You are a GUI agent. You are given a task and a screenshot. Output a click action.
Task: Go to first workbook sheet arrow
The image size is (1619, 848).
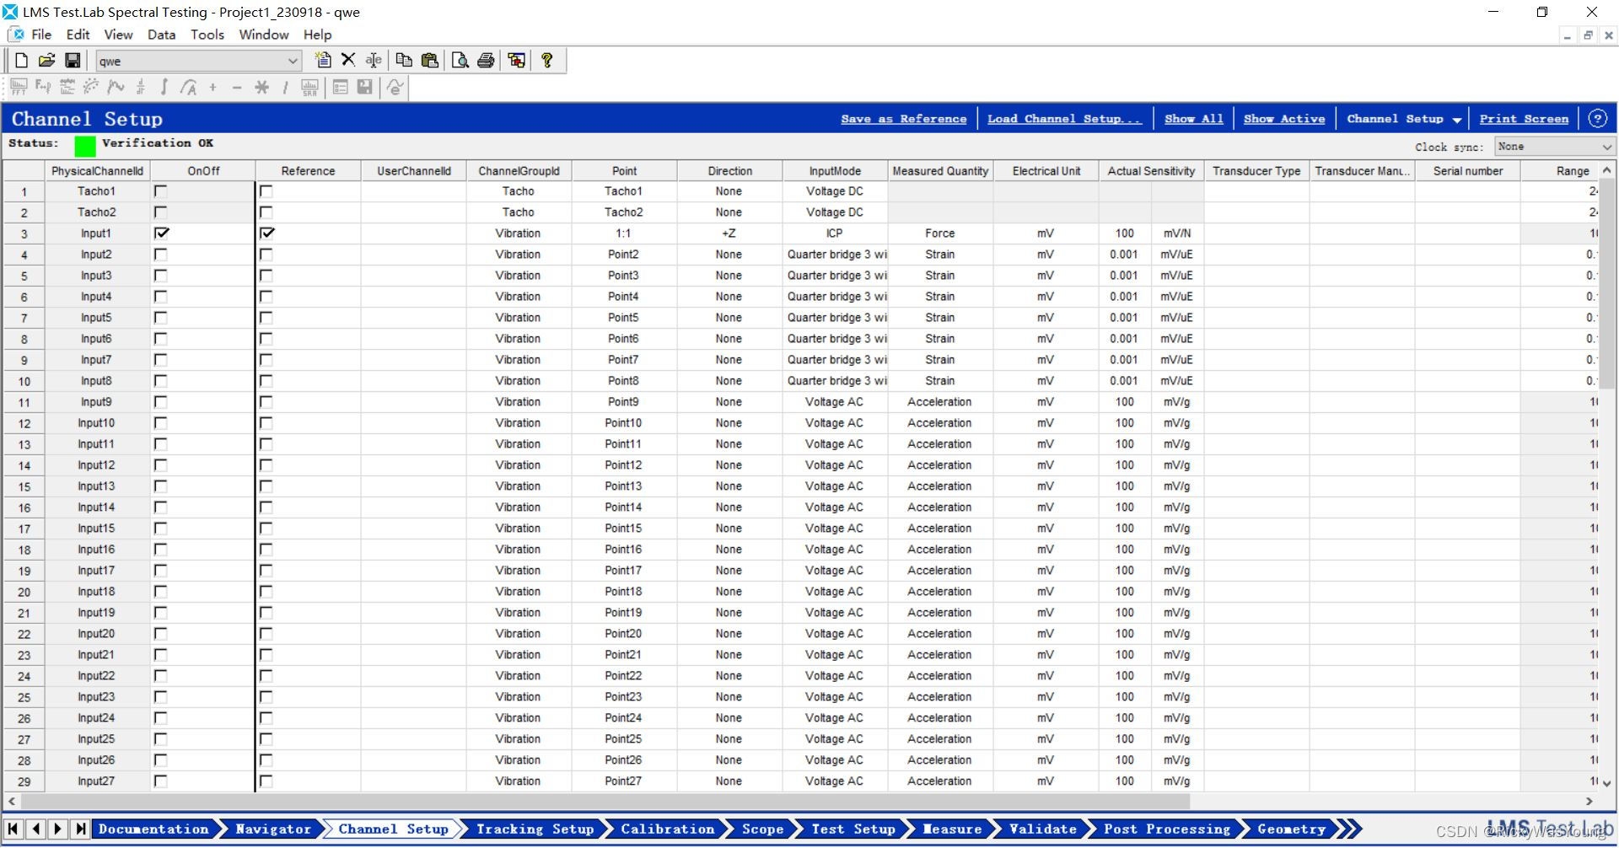click(x=13, y=829)
